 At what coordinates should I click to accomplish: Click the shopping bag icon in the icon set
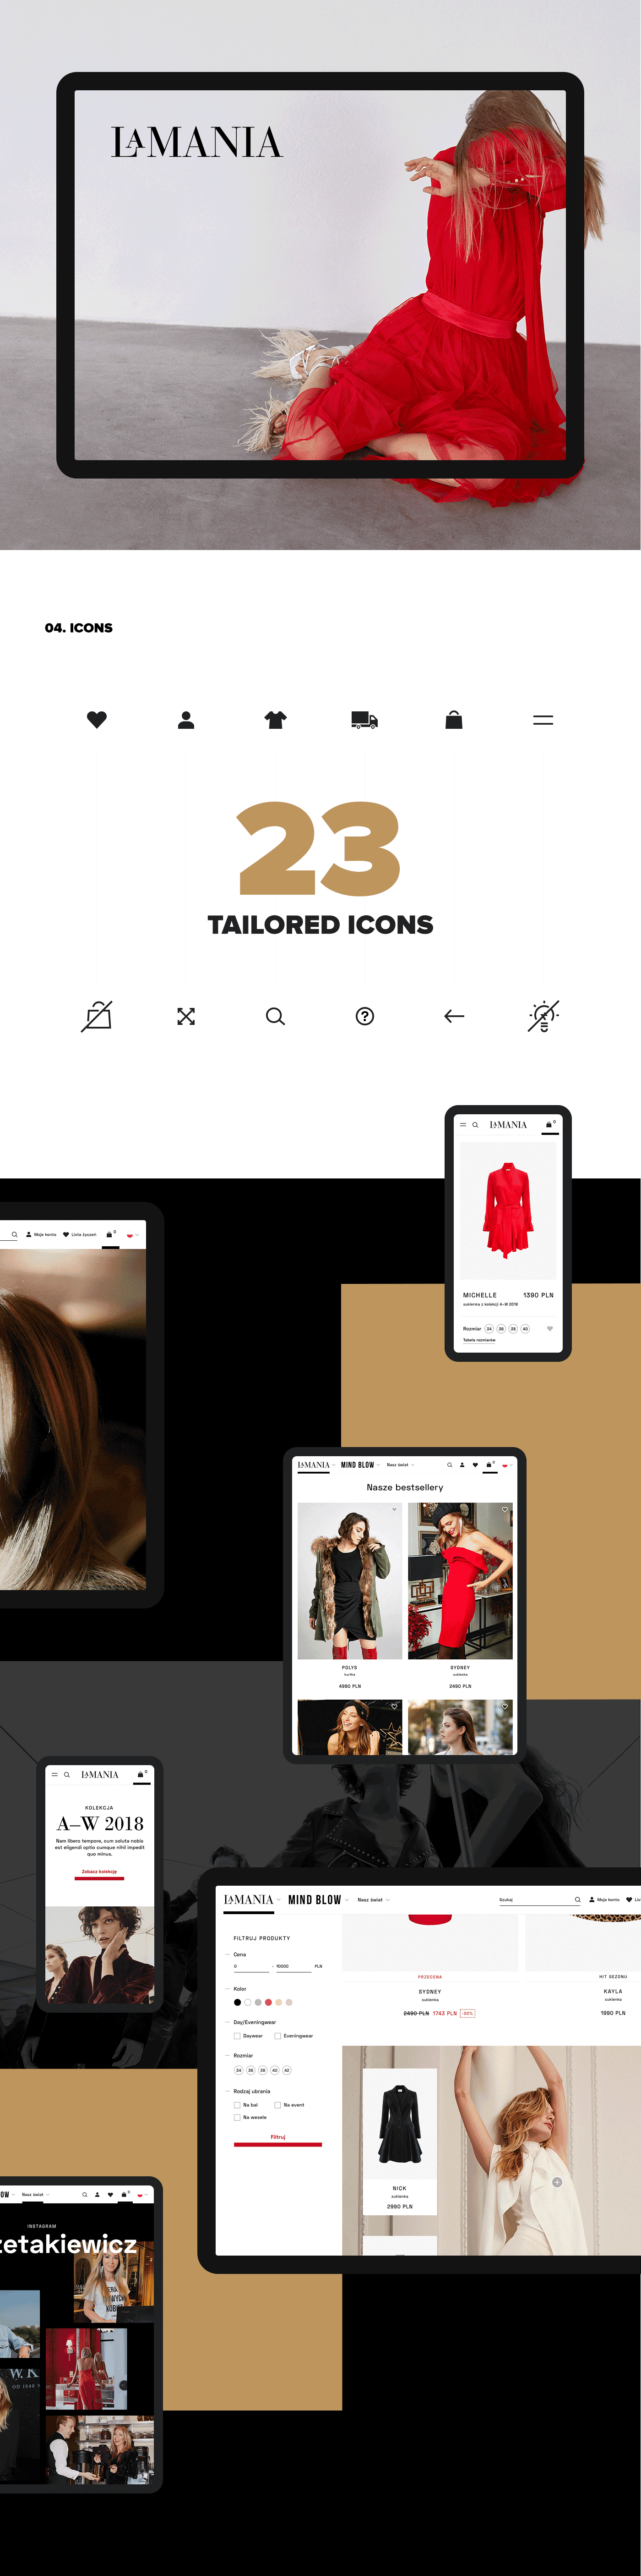pyautogui.click(x=453, y=719)
